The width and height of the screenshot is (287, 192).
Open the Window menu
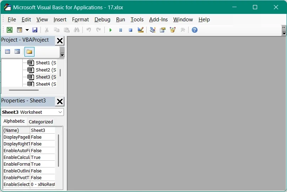click(183, 20)
